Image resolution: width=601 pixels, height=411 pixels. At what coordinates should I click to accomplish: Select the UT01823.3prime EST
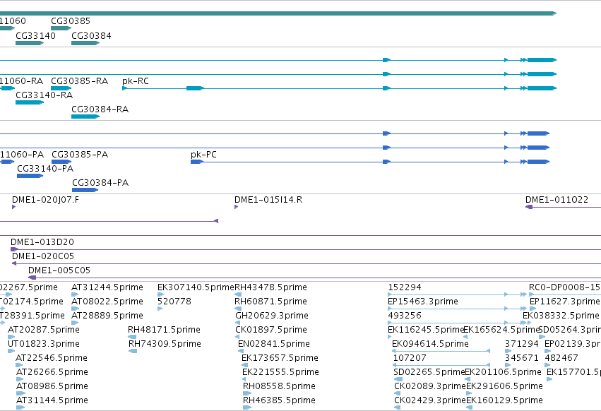point(11,351)
